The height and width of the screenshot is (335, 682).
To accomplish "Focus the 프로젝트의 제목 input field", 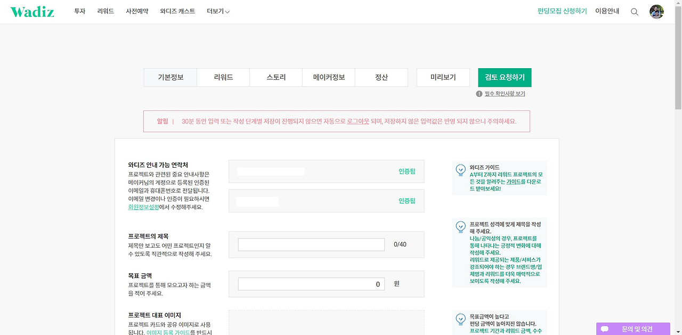I will point(311,244).
